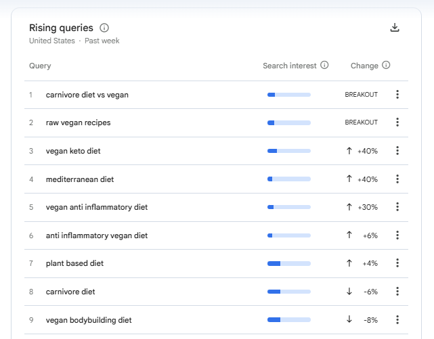Click info icon beside Change column
Viewport: 434px width, 339px height.
386,65
